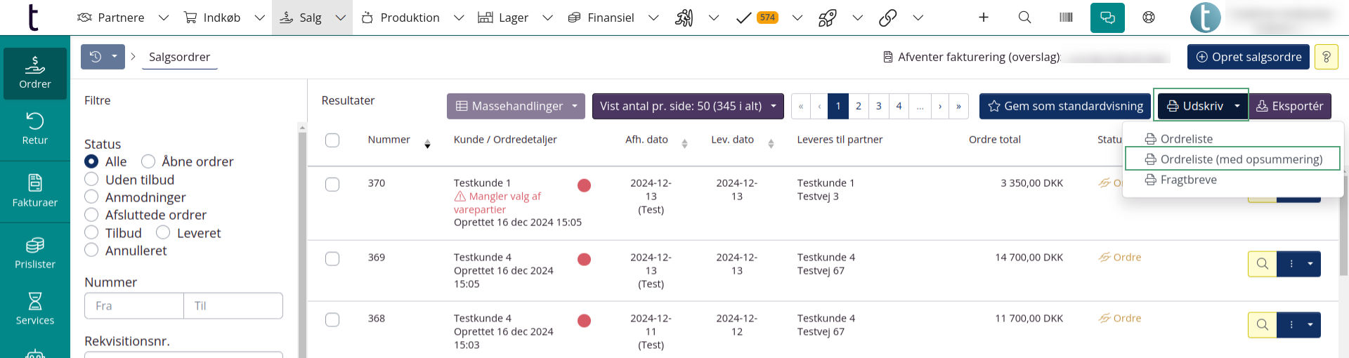The height and width of the screenshot is (358, 1349).
Task: Jump to last page with » button
Action: [x=958, y=106]
